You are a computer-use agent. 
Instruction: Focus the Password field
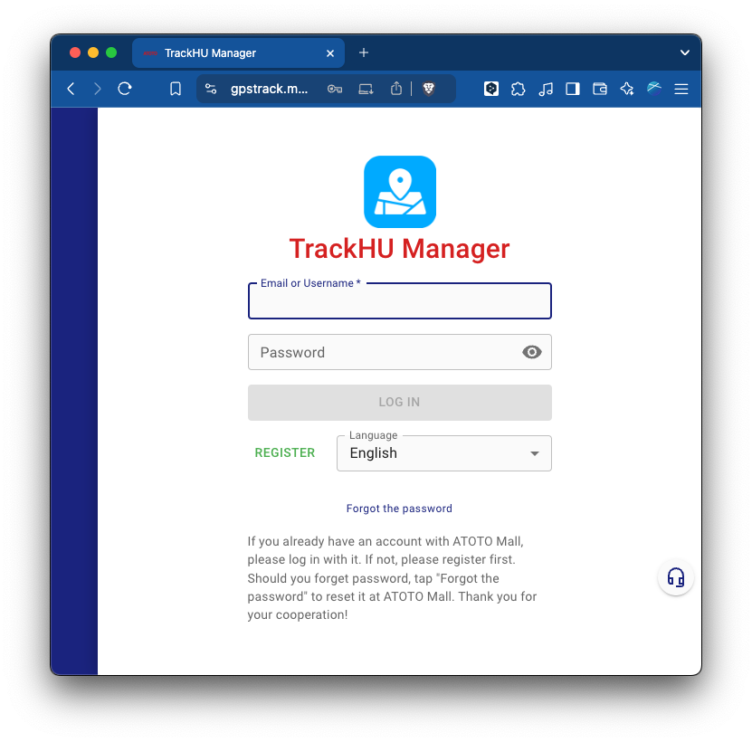coord(400,352)
